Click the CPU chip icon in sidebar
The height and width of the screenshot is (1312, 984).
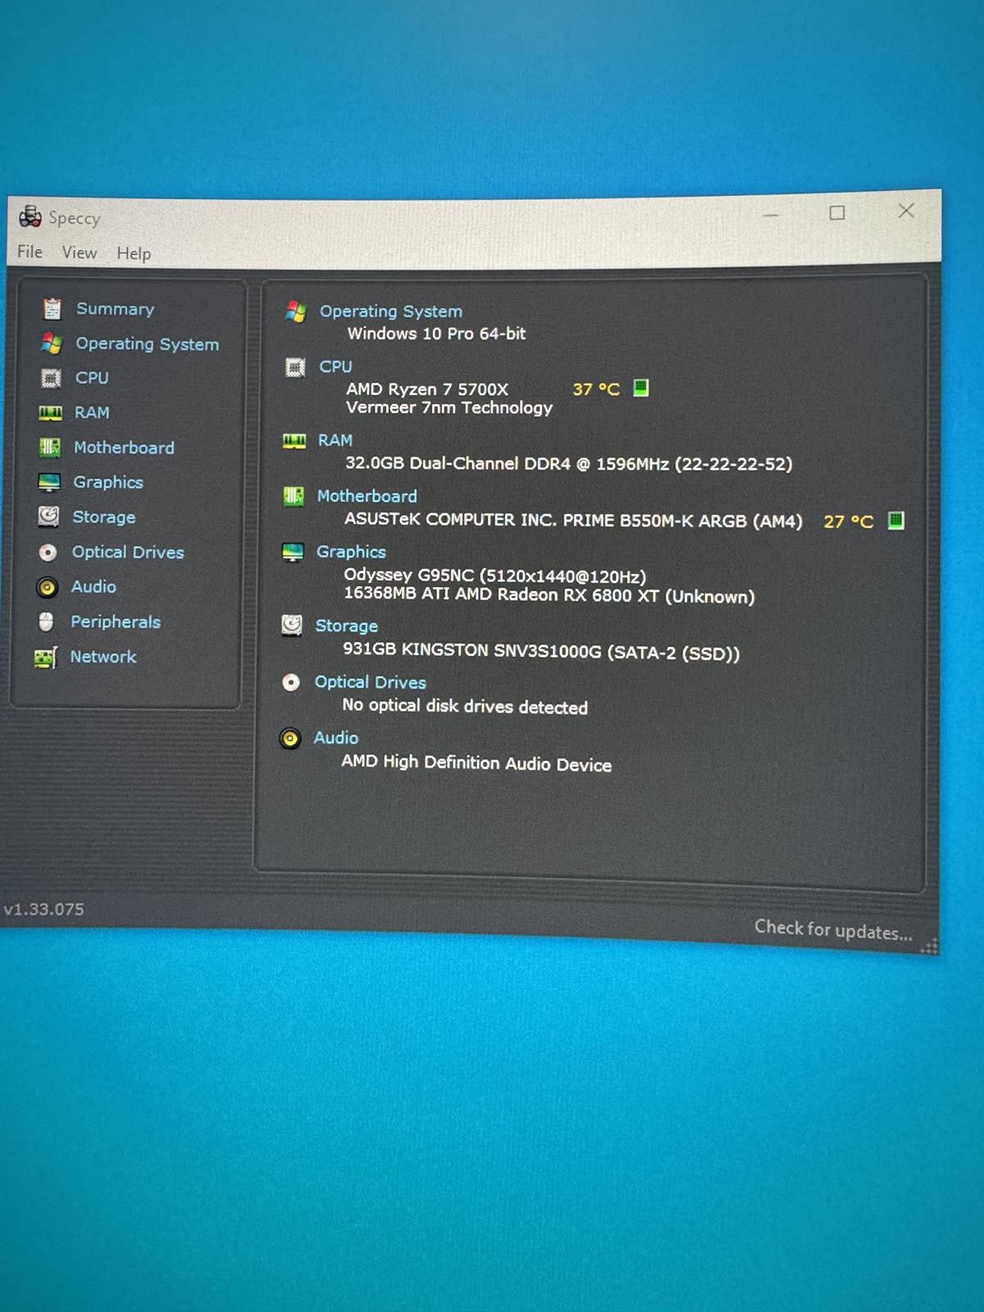[51, 378]
